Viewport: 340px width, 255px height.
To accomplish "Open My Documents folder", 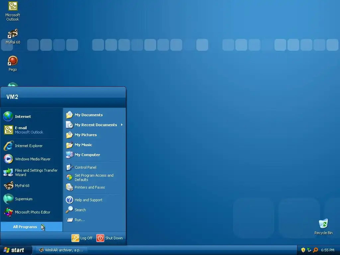I will 94,115.
